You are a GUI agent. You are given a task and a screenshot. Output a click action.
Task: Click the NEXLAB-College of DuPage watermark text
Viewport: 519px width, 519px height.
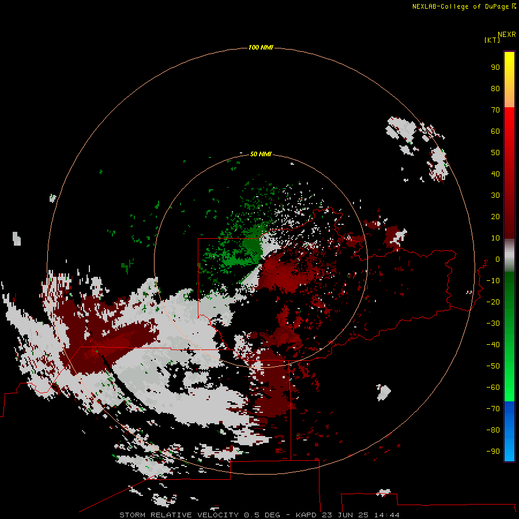[x=464, y=6]
